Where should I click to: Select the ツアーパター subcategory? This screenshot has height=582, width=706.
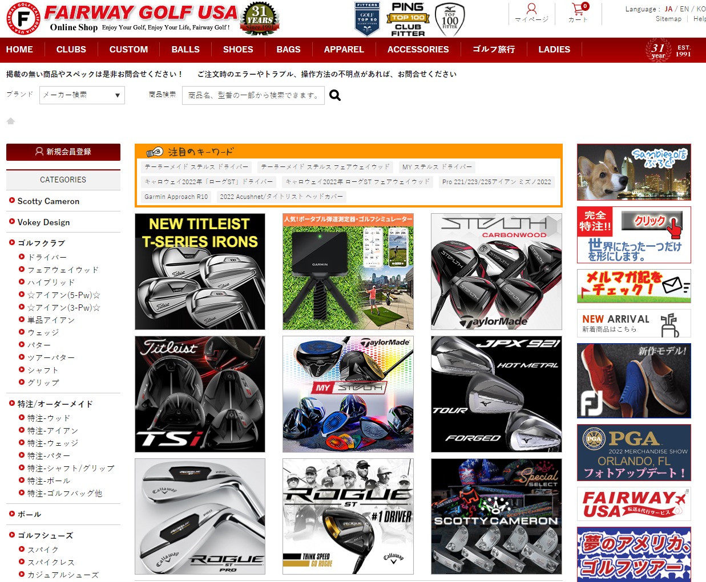(x=51, y=357)
